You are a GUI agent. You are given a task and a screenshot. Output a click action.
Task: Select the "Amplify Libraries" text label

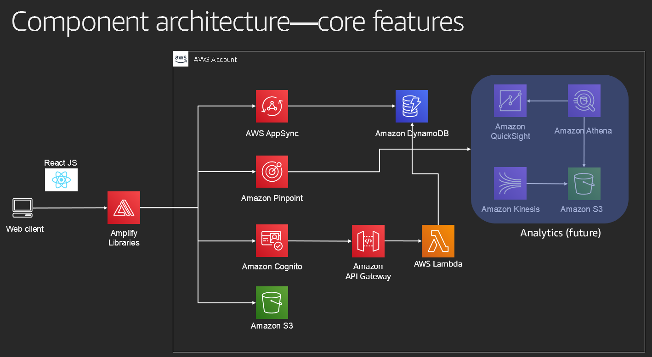click(x=124, y=238)
